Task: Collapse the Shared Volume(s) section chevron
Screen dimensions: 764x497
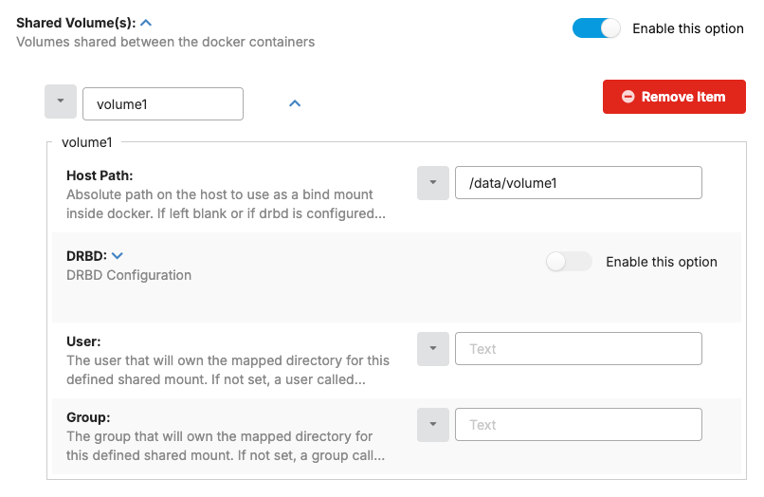Action: [146, 23]
